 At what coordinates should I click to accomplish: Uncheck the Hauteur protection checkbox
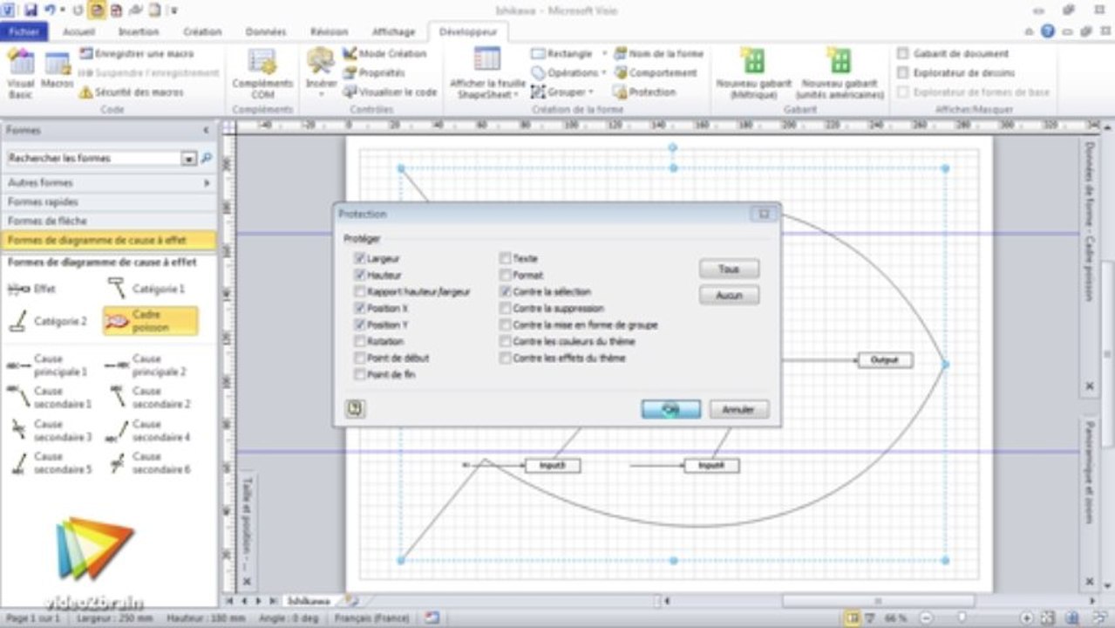pos(359,275)
